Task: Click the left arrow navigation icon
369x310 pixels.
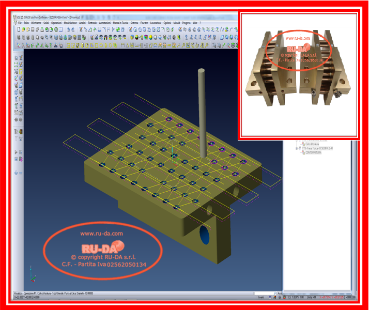Action: coord(17,119)
